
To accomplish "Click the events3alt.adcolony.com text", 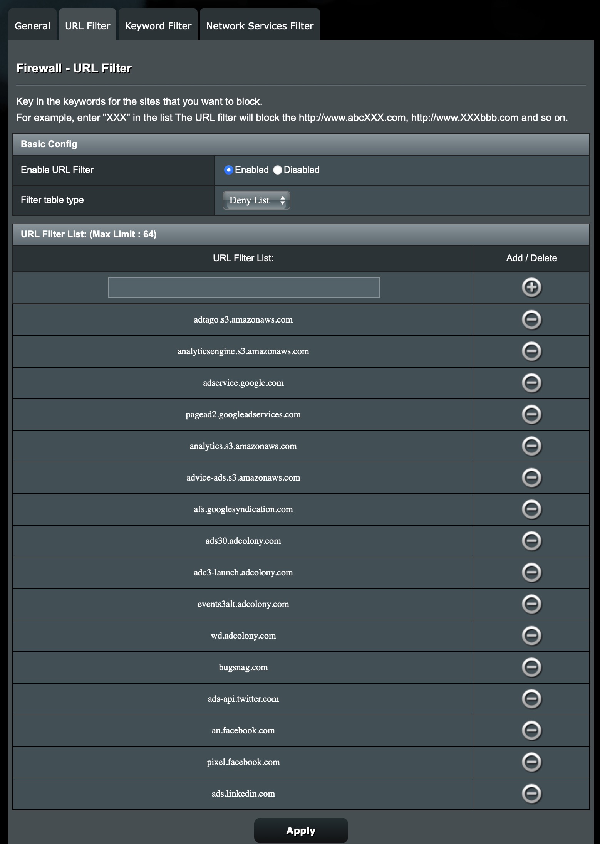I will tap(243, 604).
